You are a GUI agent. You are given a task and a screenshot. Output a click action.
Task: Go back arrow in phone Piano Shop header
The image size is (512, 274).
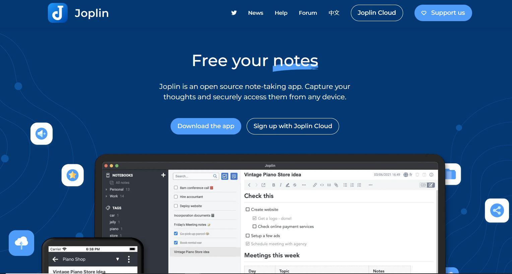tap(55, 259)
